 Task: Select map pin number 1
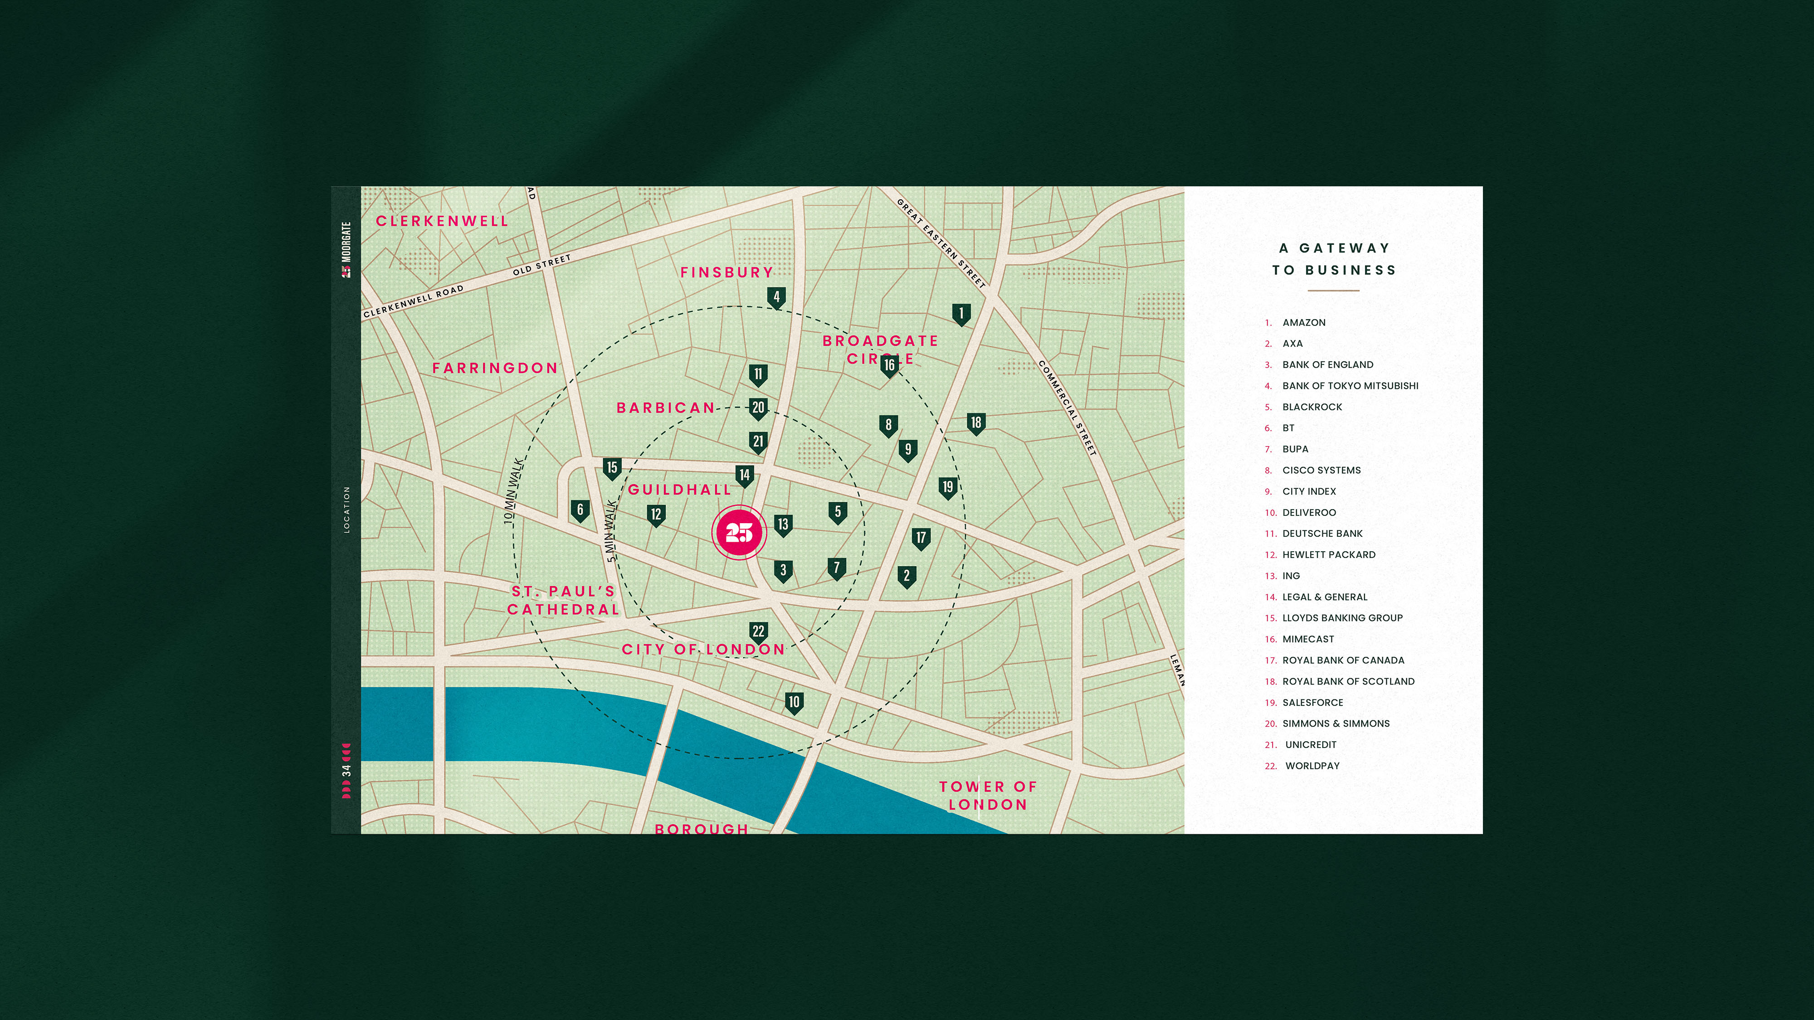[961, 313]
